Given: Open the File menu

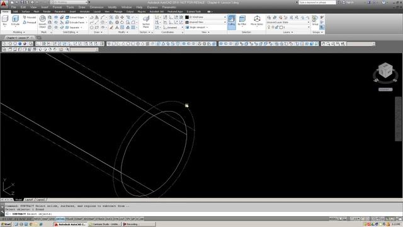Looking at the screenshot, I should [13, 7].
